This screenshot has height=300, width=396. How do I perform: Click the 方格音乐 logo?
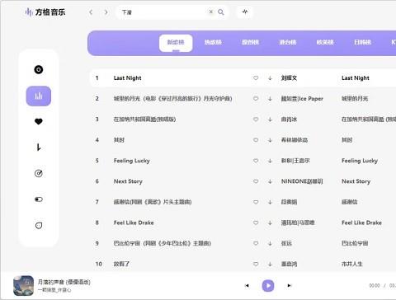coord(45,12)
